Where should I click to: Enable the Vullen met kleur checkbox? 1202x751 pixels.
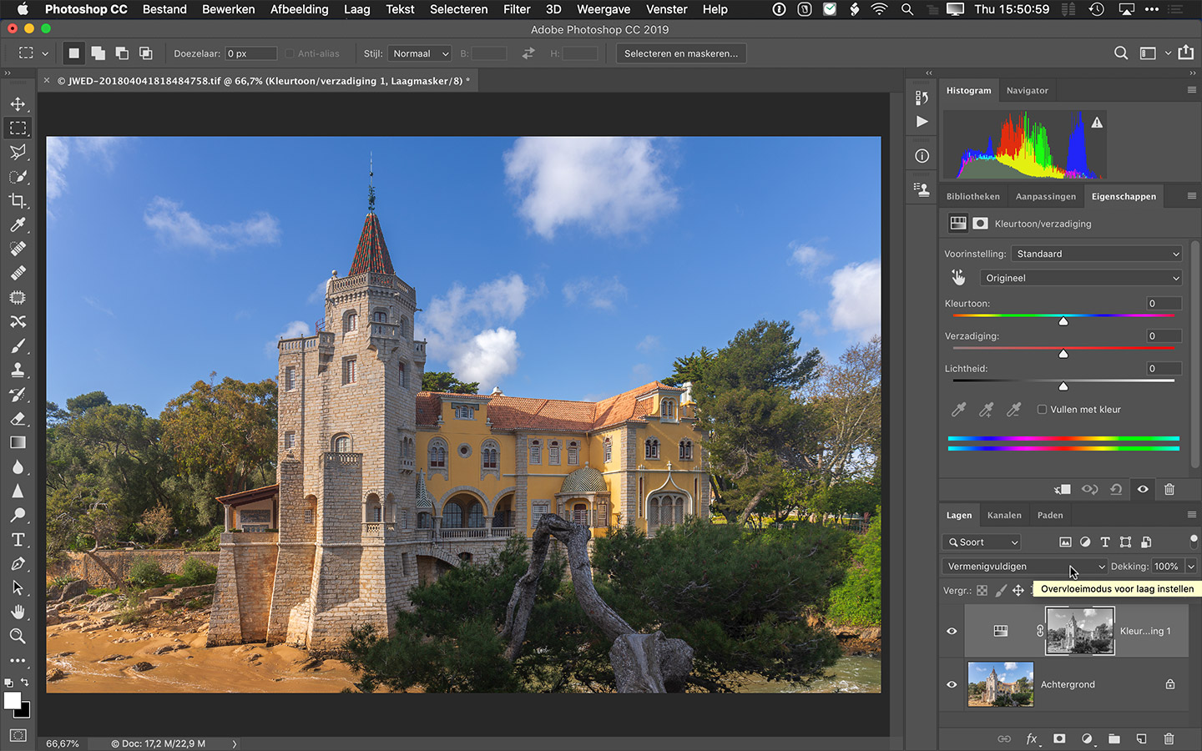click(1042, 410)
